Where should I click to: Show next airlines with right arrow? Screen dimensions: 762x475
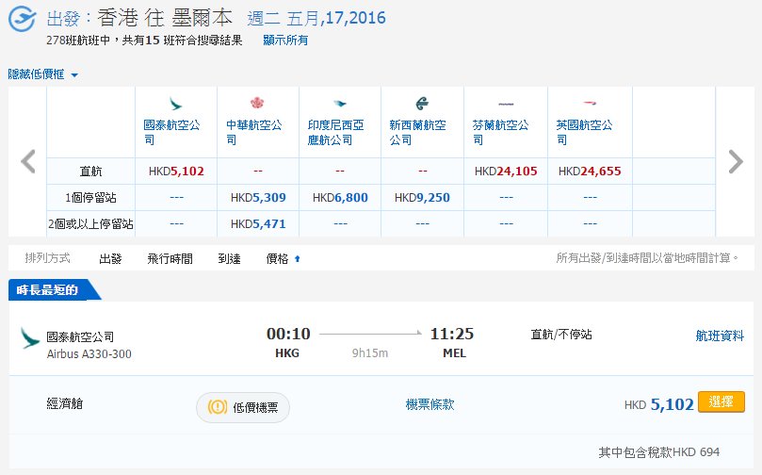pyautogui.click(x=736, y=161)
